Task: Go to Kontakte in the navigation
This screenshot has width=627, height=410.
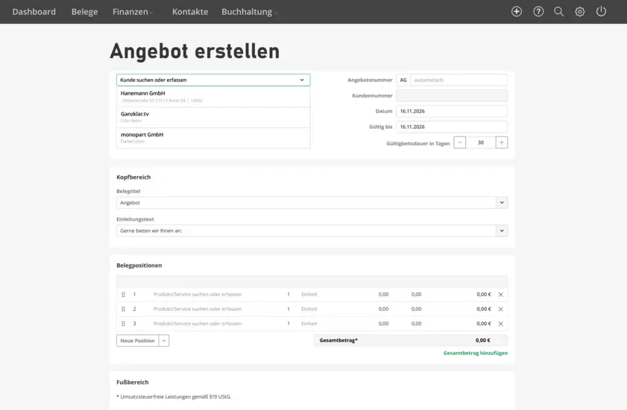Action: [x=190, y=12]
